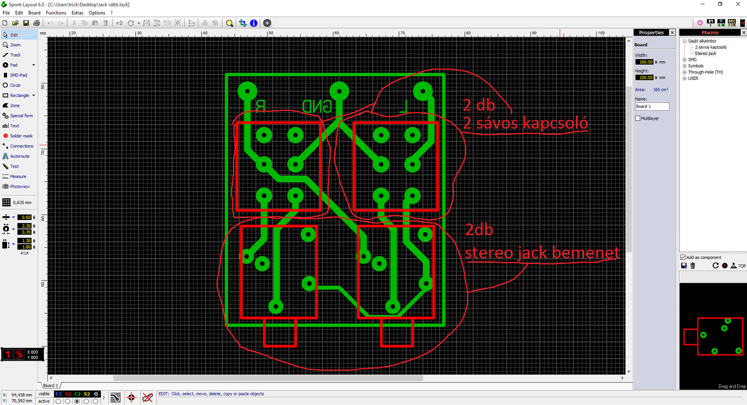Set layer C1 as active
Viewport: 747px width, 405px height.
(58, 401)
